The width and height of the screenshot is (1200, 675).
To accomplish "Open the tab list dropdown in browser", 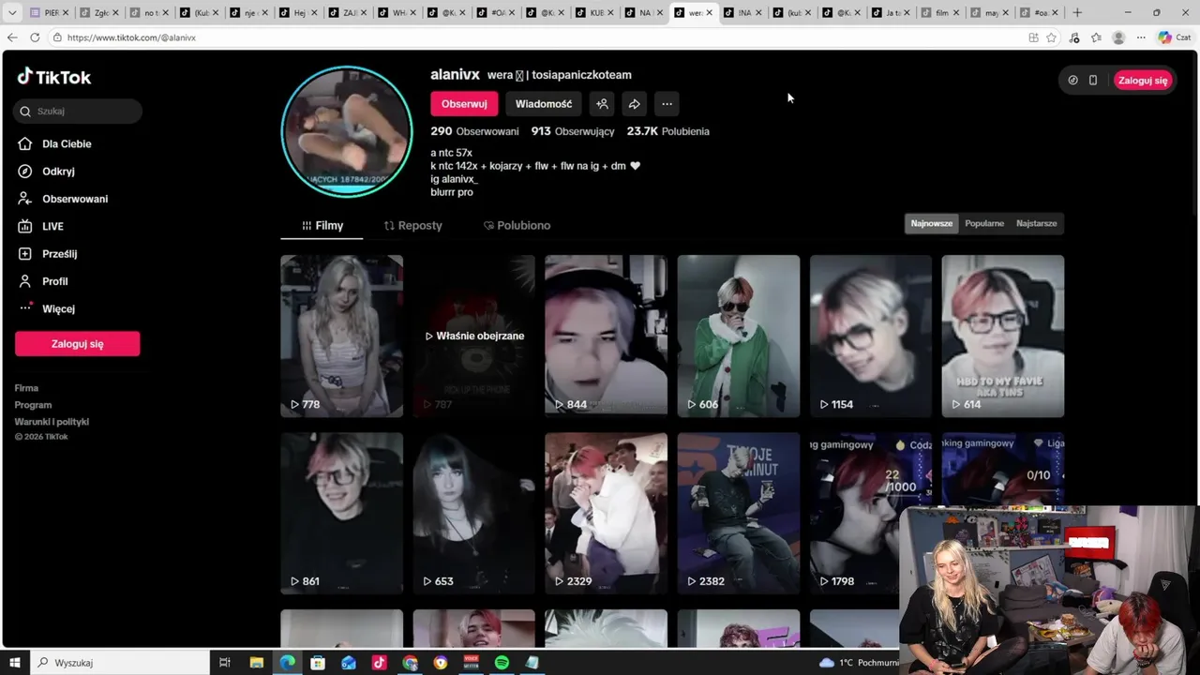I will (11, 12).
